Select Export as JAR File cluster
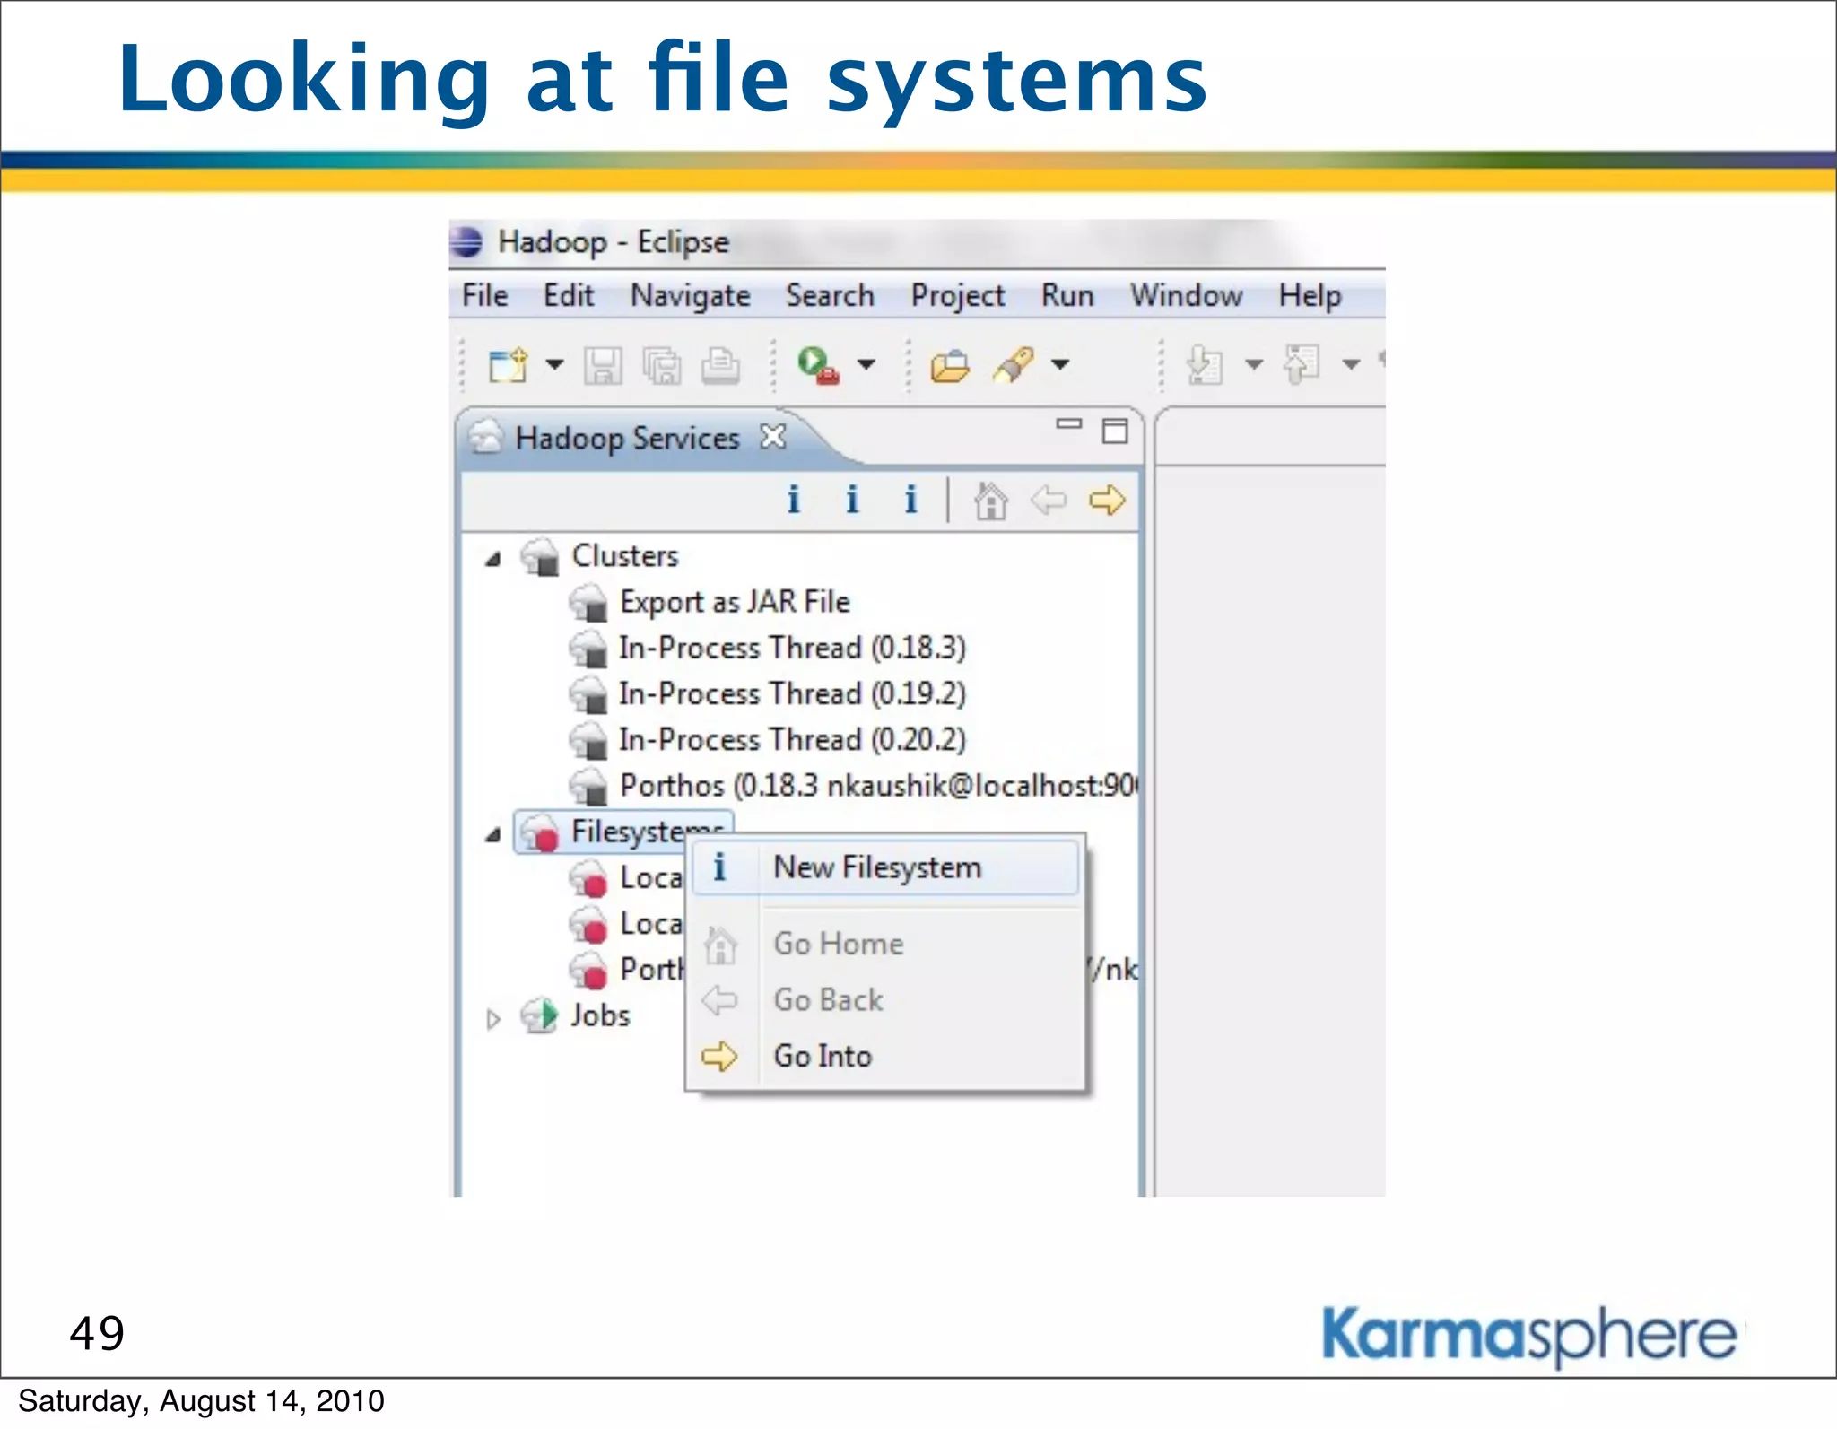This screenshot has height=1429, width=1837. tap(735, 602)
